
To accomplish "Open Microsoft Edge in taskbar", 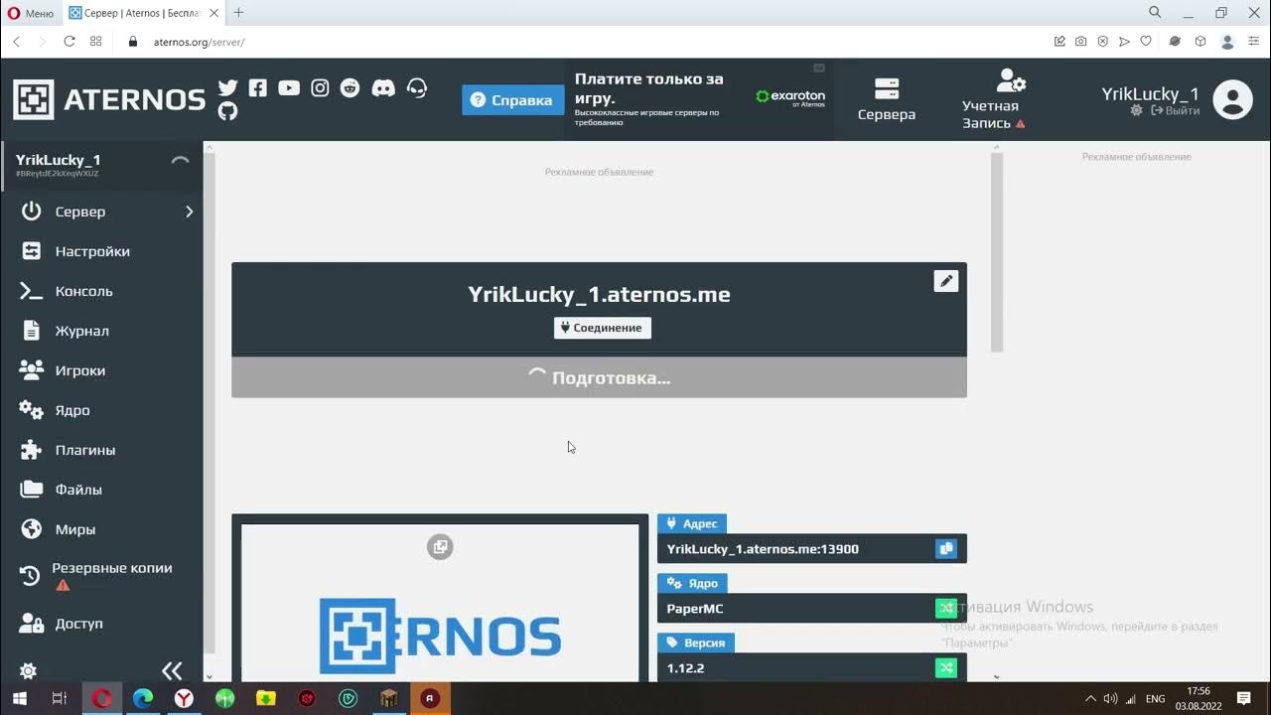I will click(x=143, y=699).
